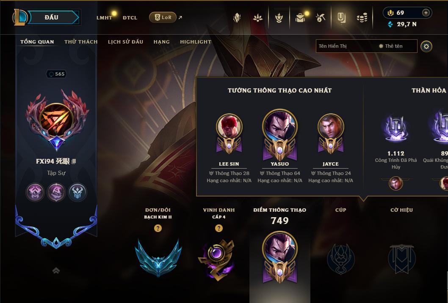The height and width of the screenshot is (303, 448).
Task: Copy summoner name icon next to FXi94
Action: 74,161
